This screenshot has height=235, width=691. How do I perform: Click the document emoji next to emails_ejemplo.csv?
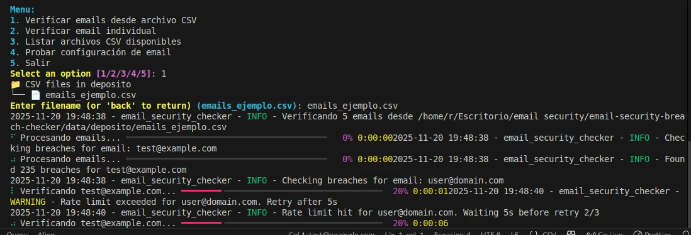[35, 95]
